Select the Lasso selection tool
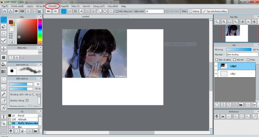The height and width of the screenshot is (137, 259). coord(4,87)
